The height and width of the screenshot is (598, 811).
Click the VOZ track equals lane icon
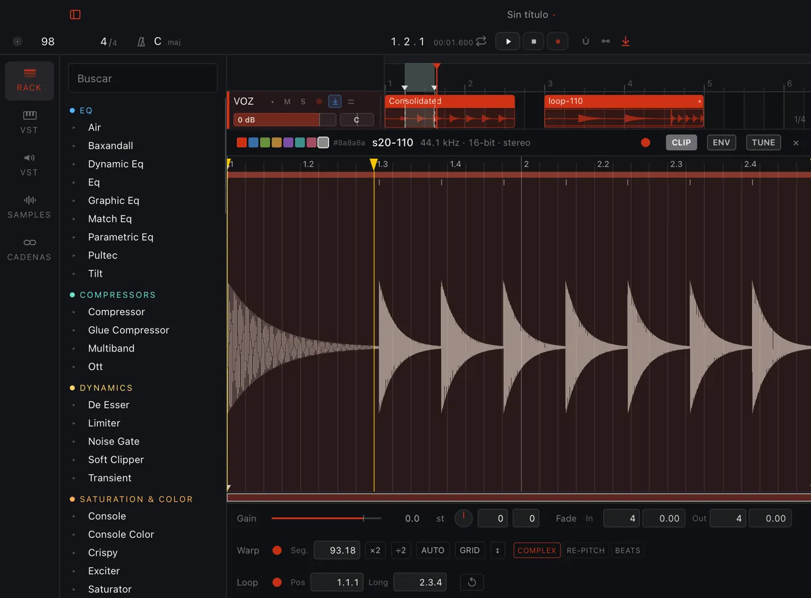click(351, 101)
